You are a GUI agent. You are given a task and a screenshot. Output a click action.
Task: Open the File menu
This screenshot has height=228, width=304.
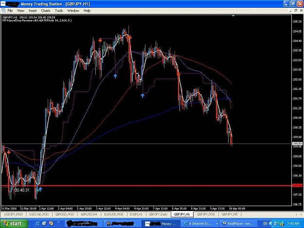[x=10, y=11]
